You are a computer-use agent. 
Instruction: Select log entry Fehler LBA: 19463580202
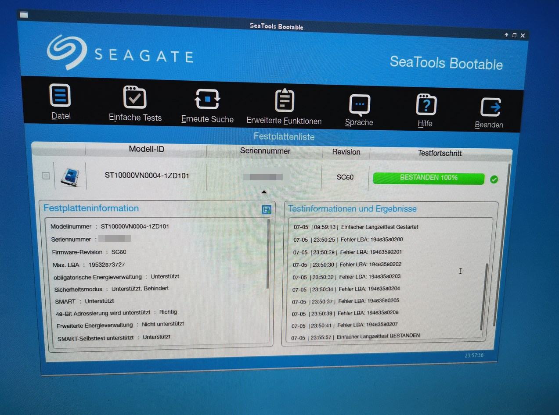tap(347, 265)
